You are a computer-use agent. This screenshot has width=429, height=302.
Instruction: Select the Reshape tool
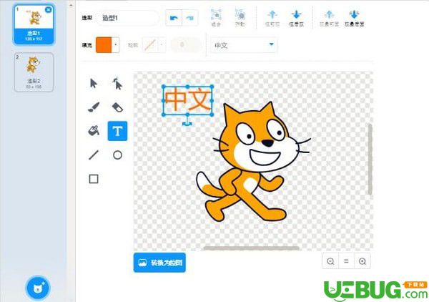117,84
